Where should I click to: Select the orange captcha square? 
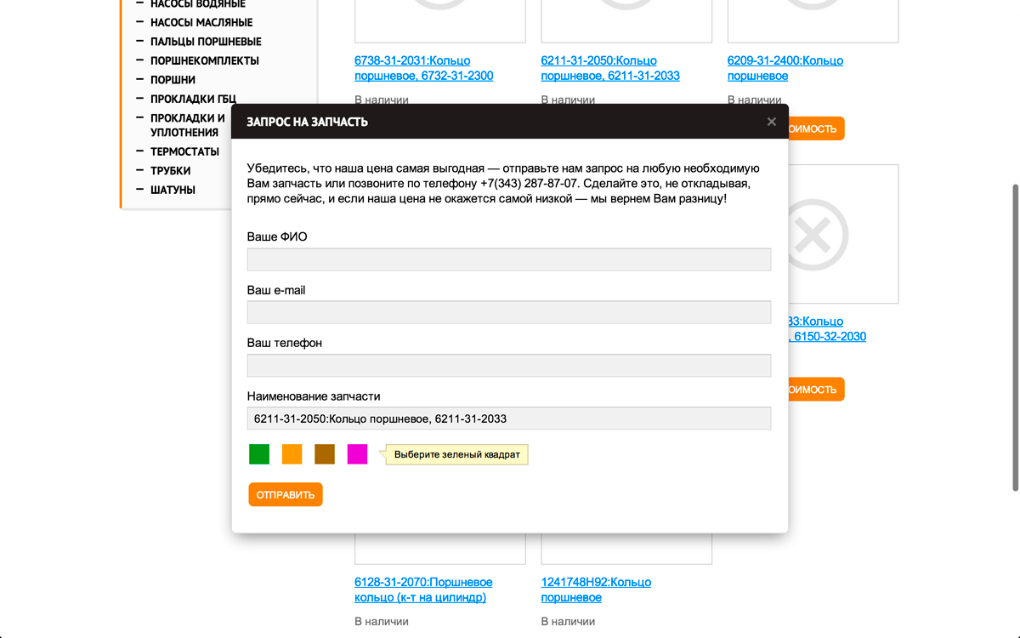(x=292, y=454)
